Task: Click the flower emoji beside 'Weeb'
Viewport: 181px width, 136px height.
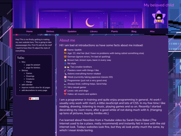Action: point(65,77)
